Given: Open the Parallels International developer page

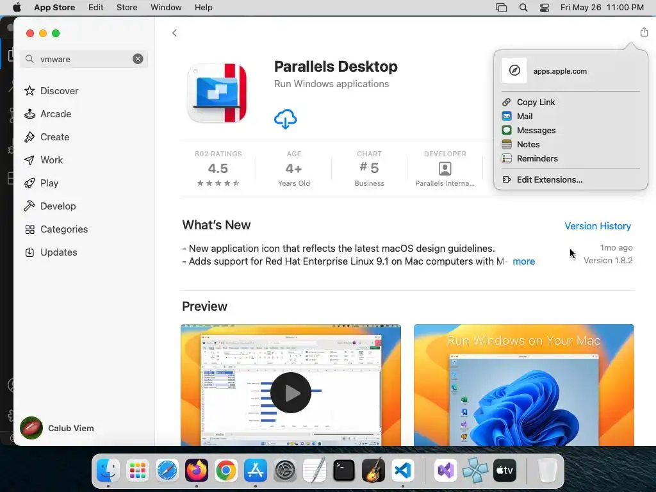Looking at the screenshot, I should click(445, 168).
